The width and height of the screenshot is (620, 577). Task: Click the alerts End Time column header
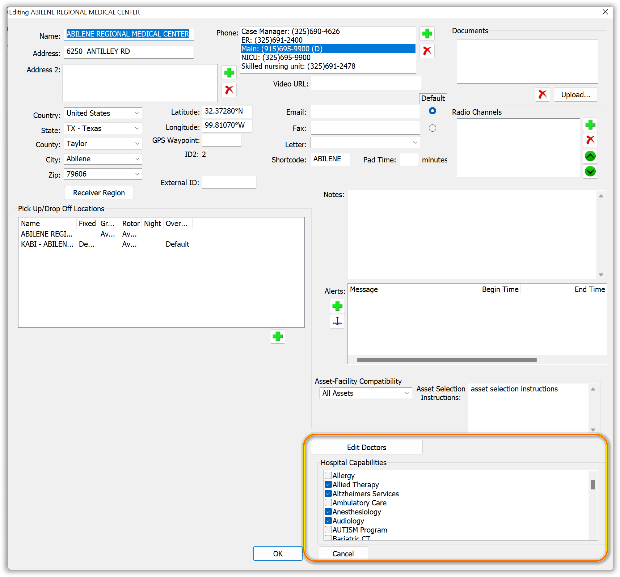point(564,289)
